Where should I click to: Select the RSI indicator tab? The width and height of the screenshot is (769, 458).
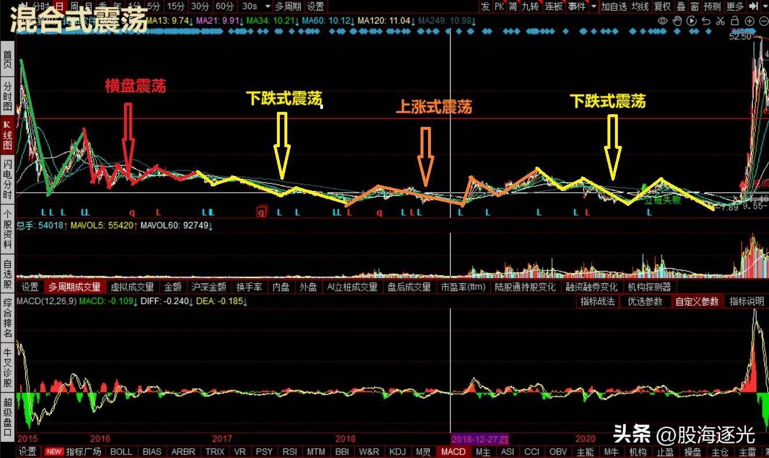[x=290, y=452]
